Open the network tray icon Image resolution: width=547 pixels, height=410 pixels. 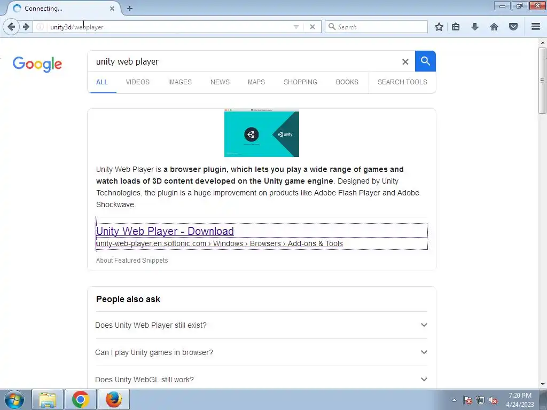click(480, 400)
